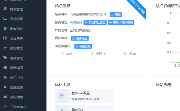The width and height of the screenshot is (180, 111).
Task: Select 预约管理 from the sidebar
Action: (x=16, y=48)
